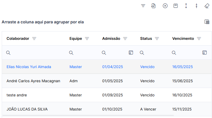Screen dimensions: 212x118
Task: Sort by the Admissão column header
Action: [111, 39]
